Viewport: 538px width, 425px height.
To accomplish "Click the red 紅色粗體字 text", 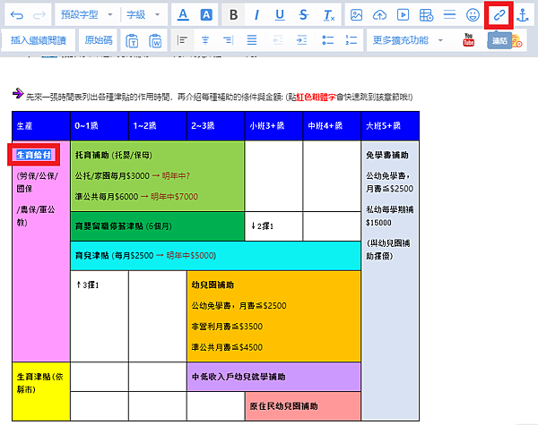I will 316,98.
